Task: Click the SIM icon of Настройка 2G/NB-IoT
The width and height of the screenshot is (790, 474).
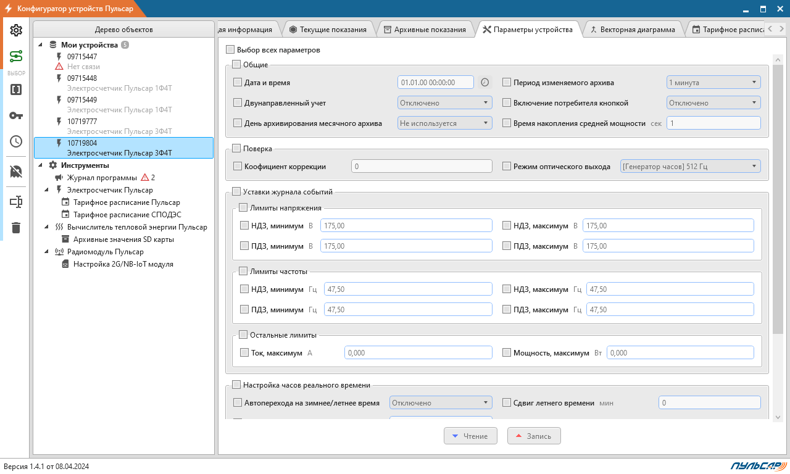Action: point(65,264)
